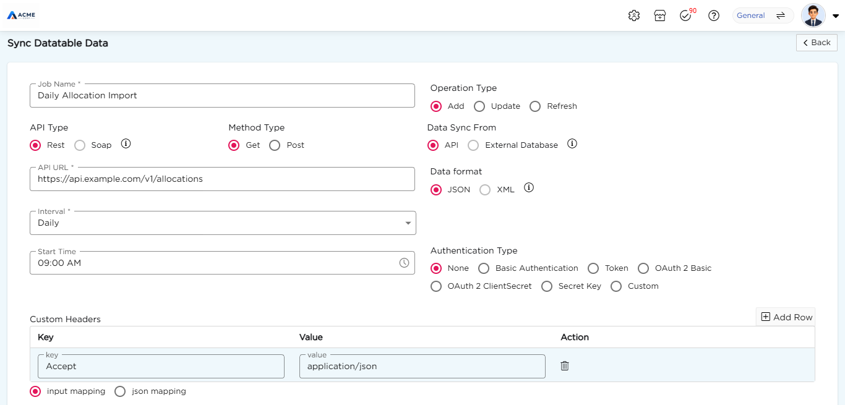Click the ACME logo
The height and width of the screenshot is (405, 845).
pyautogui.click(x=21, y=15)
